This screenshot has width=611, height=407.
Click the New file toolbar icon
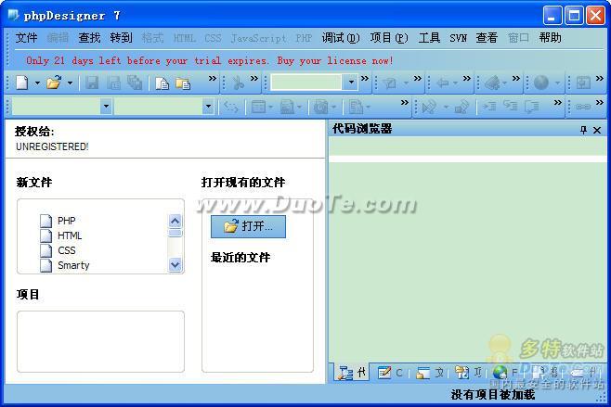click(x=22, y=83)
